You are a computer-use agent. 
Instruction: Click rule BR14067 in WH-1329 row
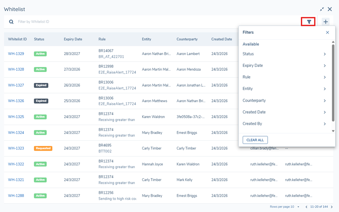(x=106, y=51)
